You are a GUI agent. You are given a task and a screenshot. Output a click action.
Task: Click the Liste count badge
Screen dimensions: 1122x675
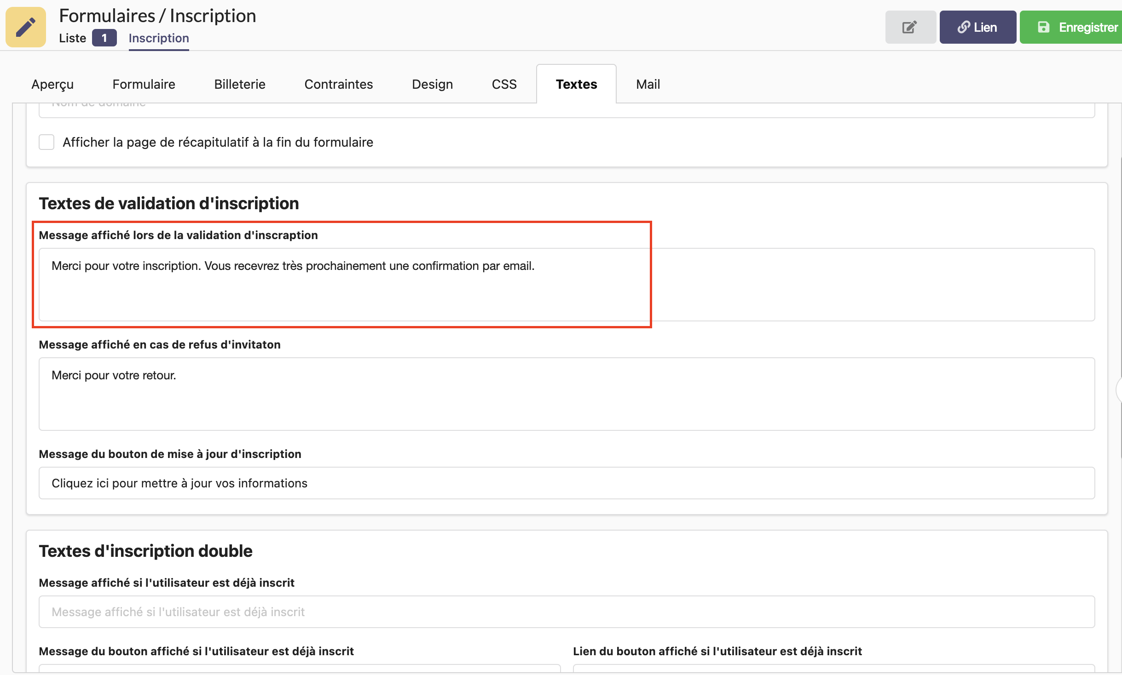(x=104, y=38)
